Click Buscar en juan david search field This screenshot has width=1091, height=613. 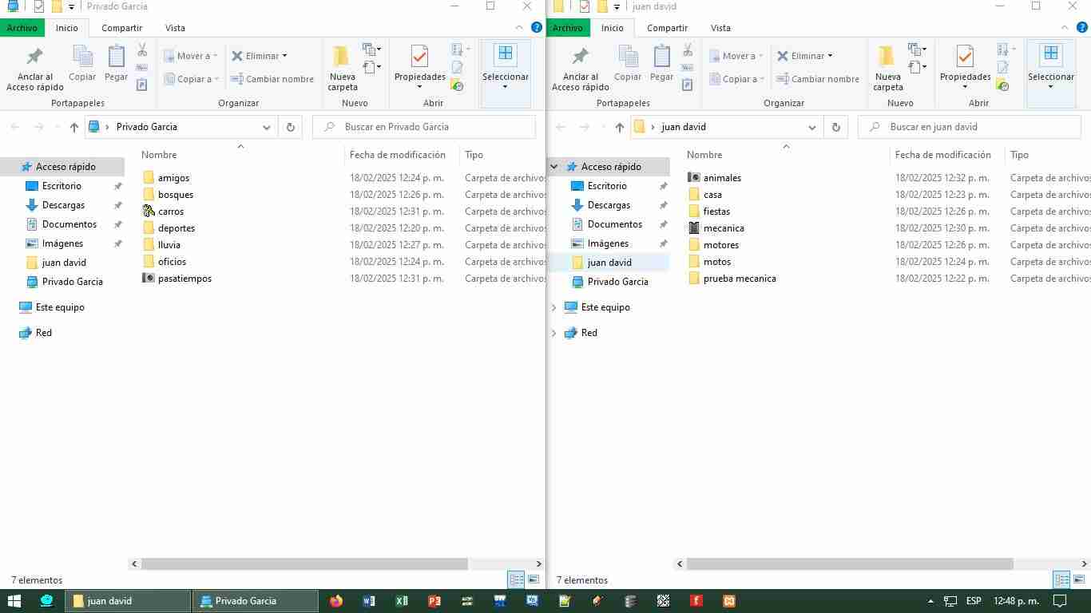pos(970,127)
